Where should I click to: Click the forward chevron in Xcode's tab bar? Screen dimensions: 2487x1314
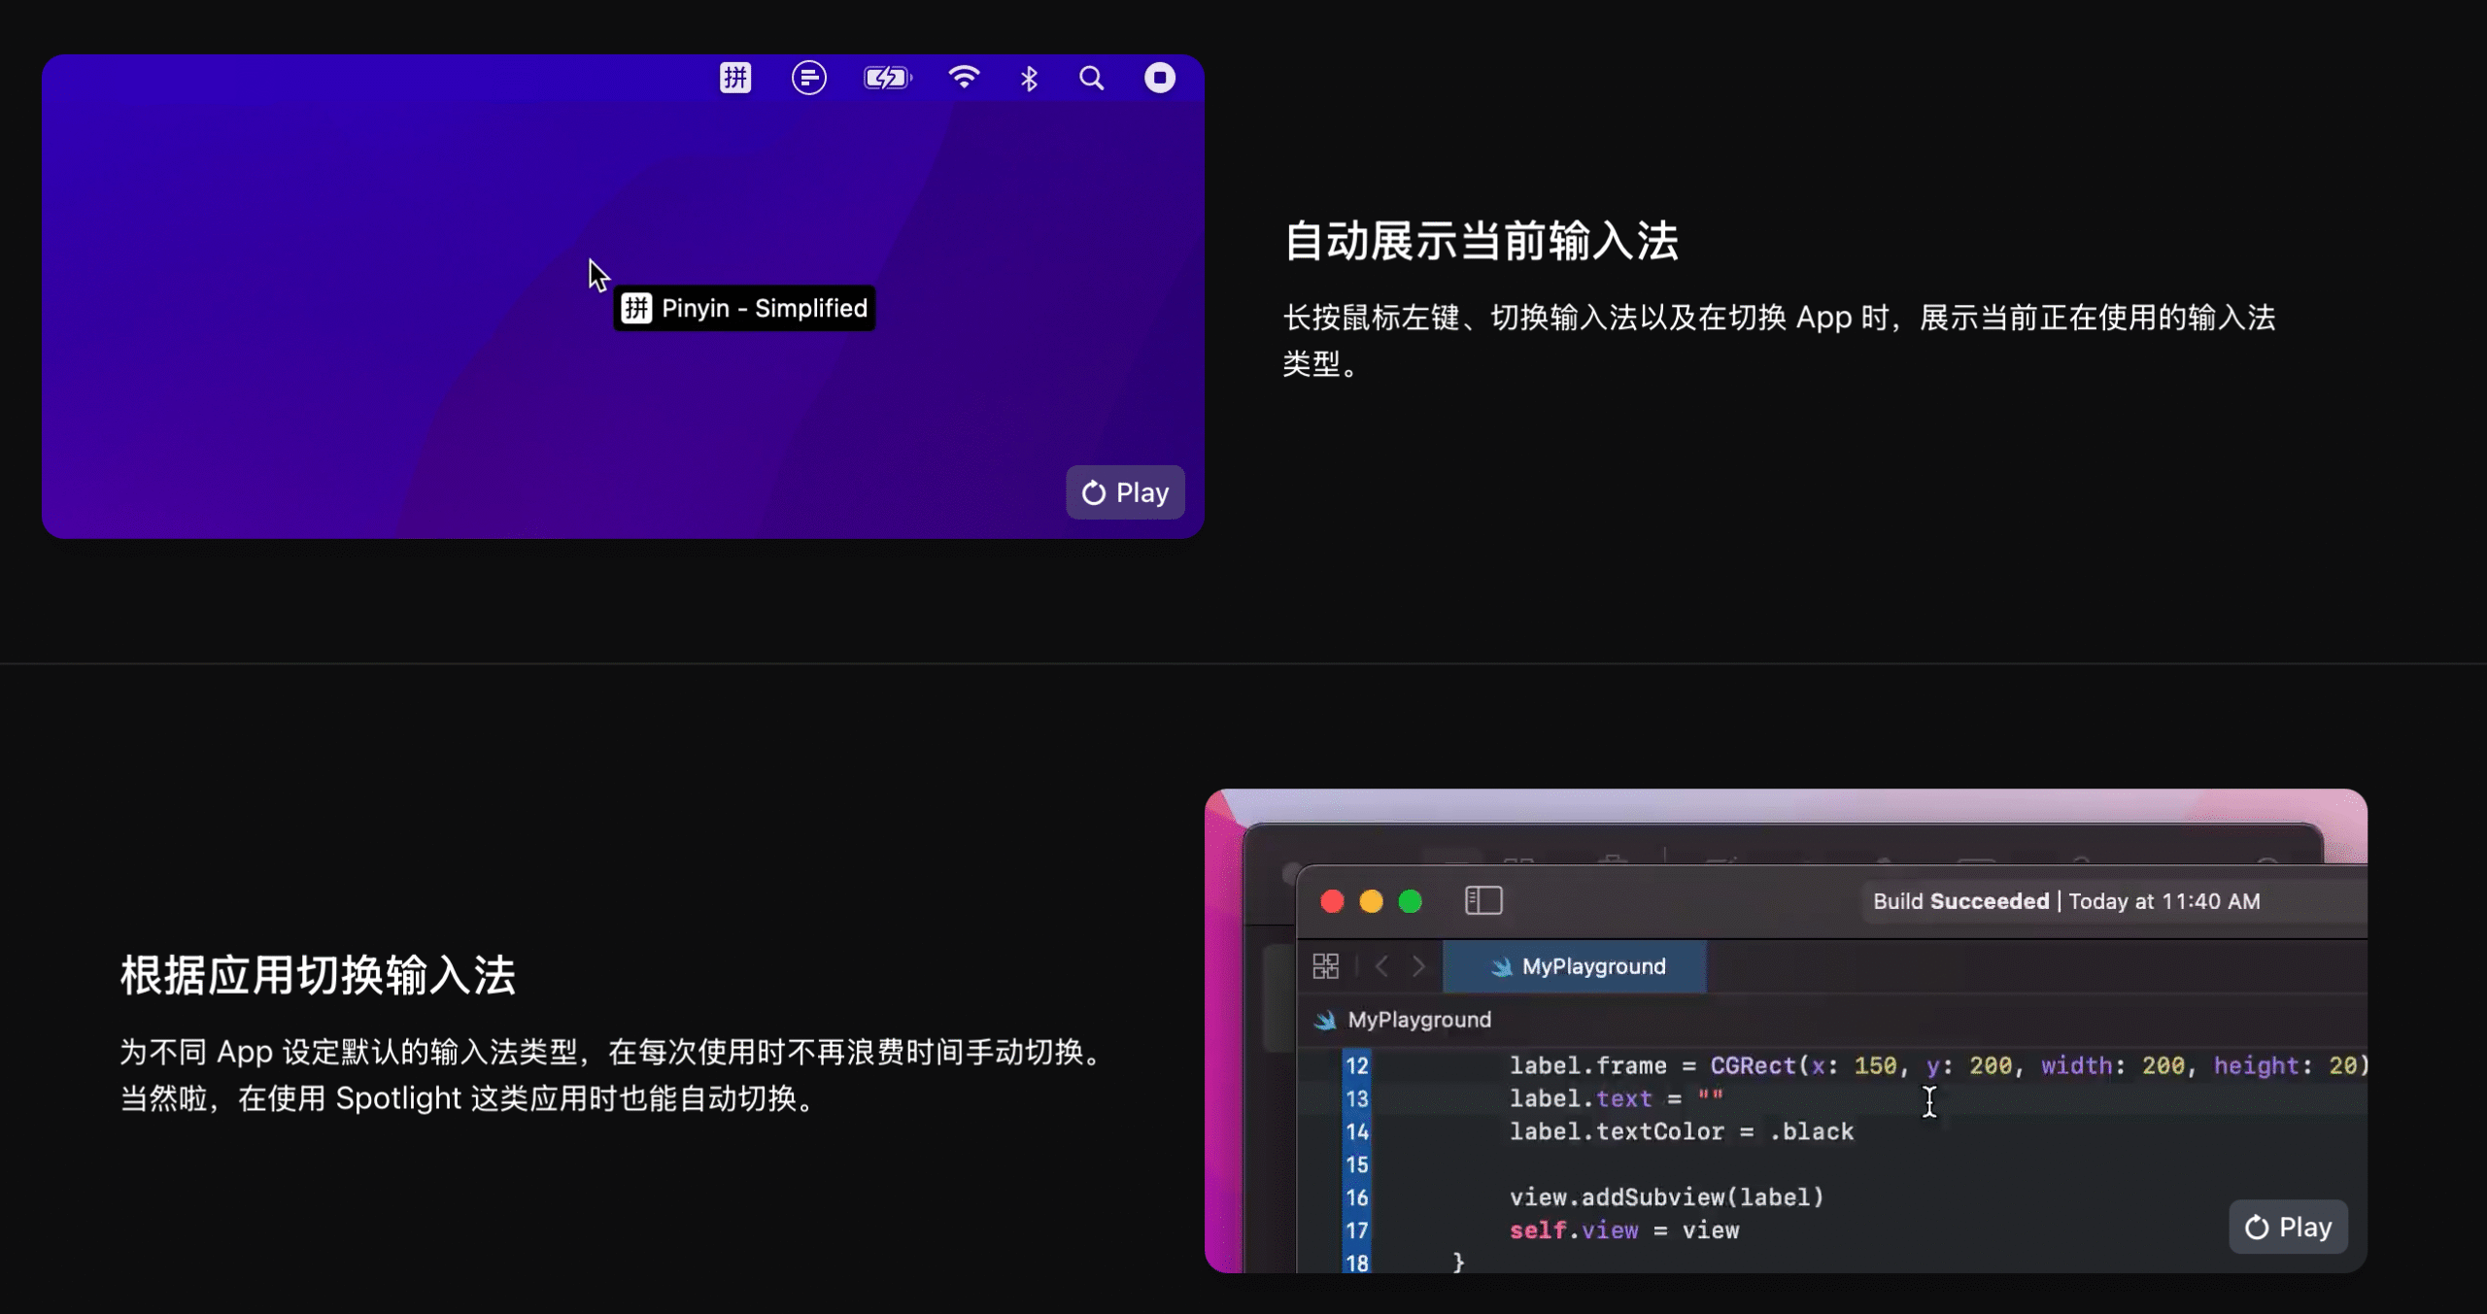pyautogui.click(x=1419, y=965)
